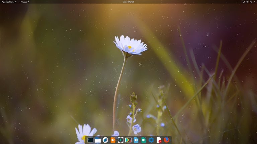
Task: Launch Firefox from the dock
Action: [167, 140]
